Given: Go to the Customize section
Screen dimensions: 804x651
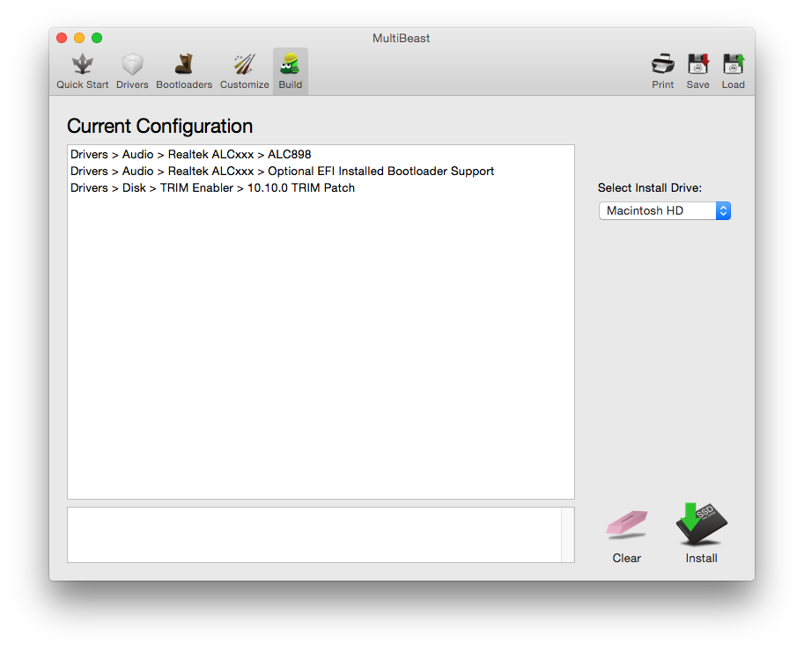Looking at the screenshot, I should pyautogui.click(x=244, y=71).
